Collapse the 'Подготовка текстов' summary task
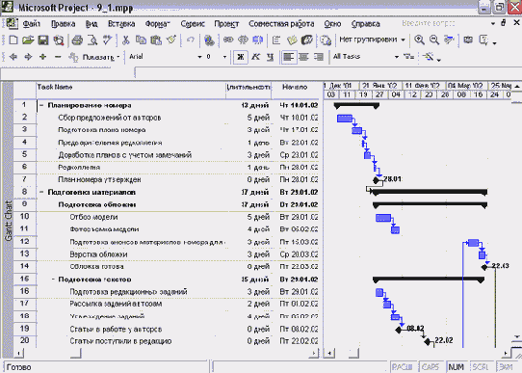The height and width of the screenshot is (373, 522). 53,280
